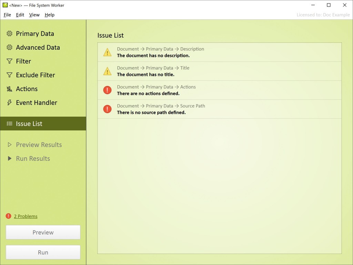Viewport: 353px width, 265px height.
Task: Open the 2 Problems link
Action: 26,216
